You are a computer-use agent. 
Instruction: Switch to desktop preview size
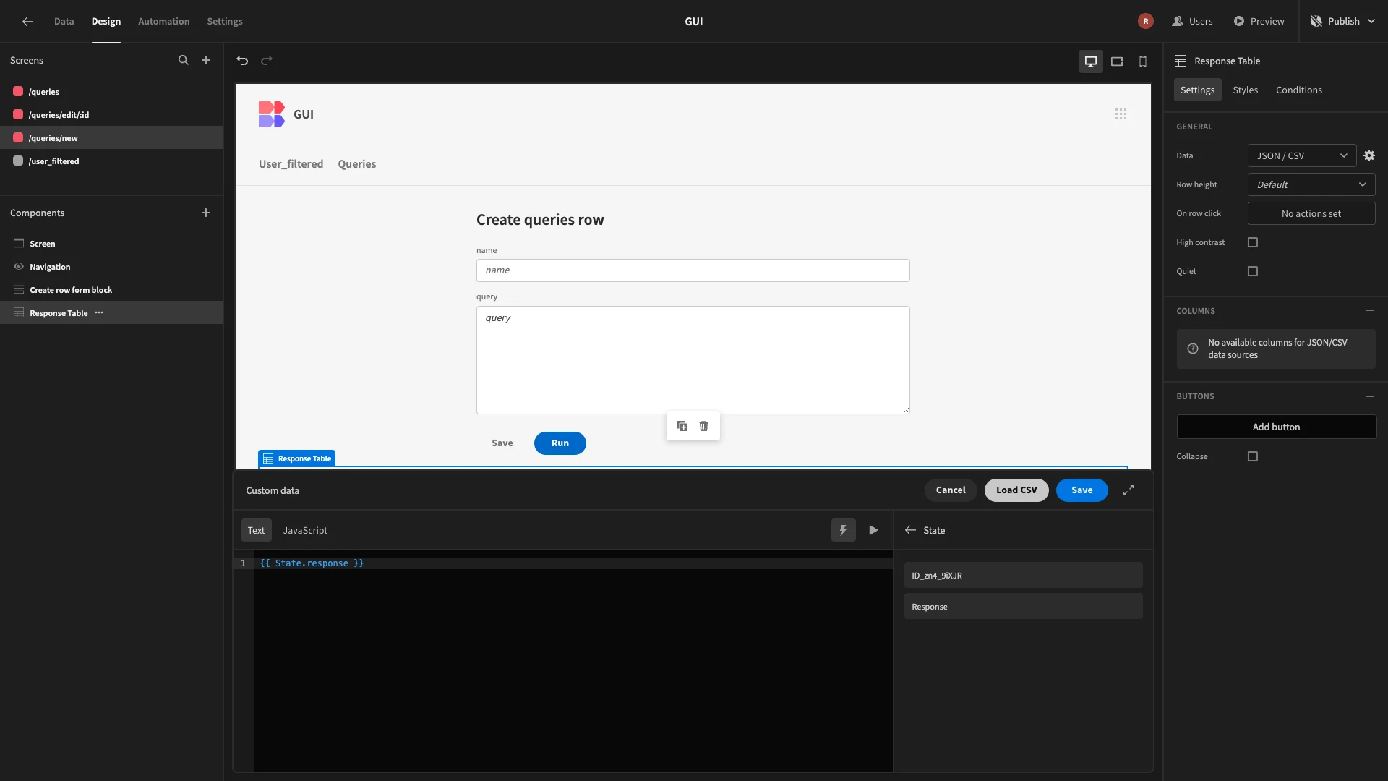click(1091, 61)
